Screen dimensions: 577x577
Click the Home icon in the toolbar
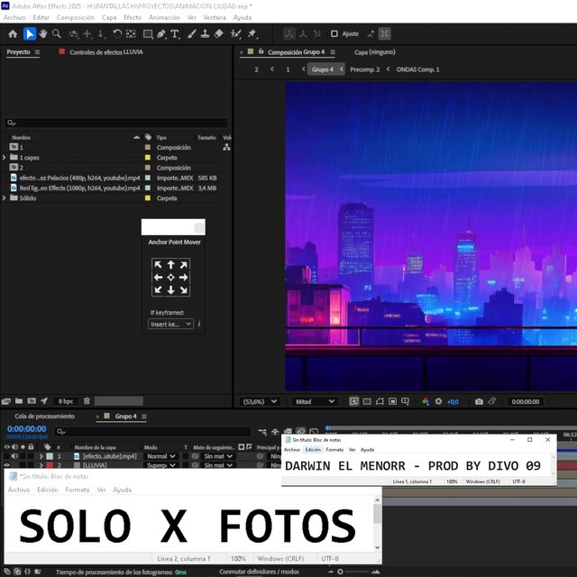[13, 34]
